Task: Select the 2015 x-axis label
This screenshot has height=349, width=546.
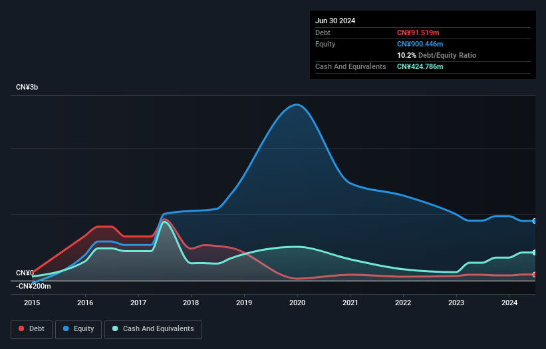Action: pos(32,303)
